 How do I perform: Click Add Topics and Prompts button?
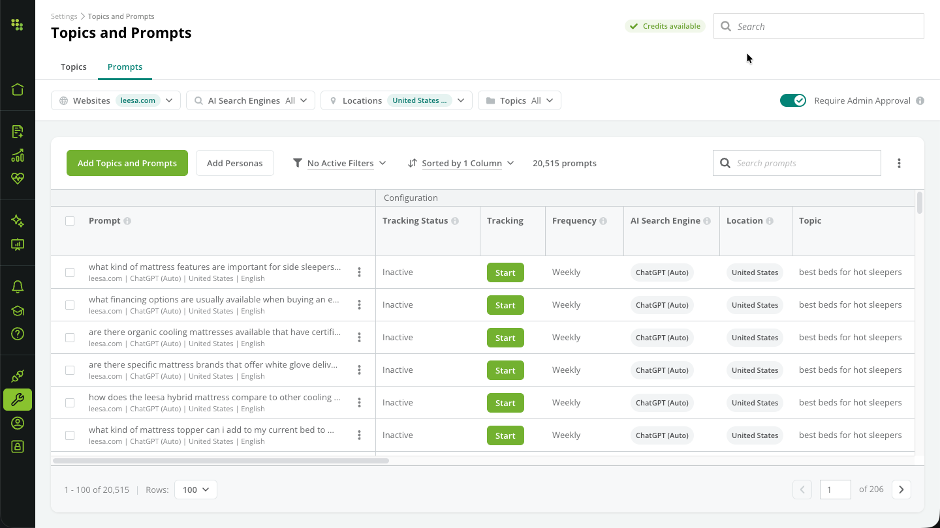[127, 163]
